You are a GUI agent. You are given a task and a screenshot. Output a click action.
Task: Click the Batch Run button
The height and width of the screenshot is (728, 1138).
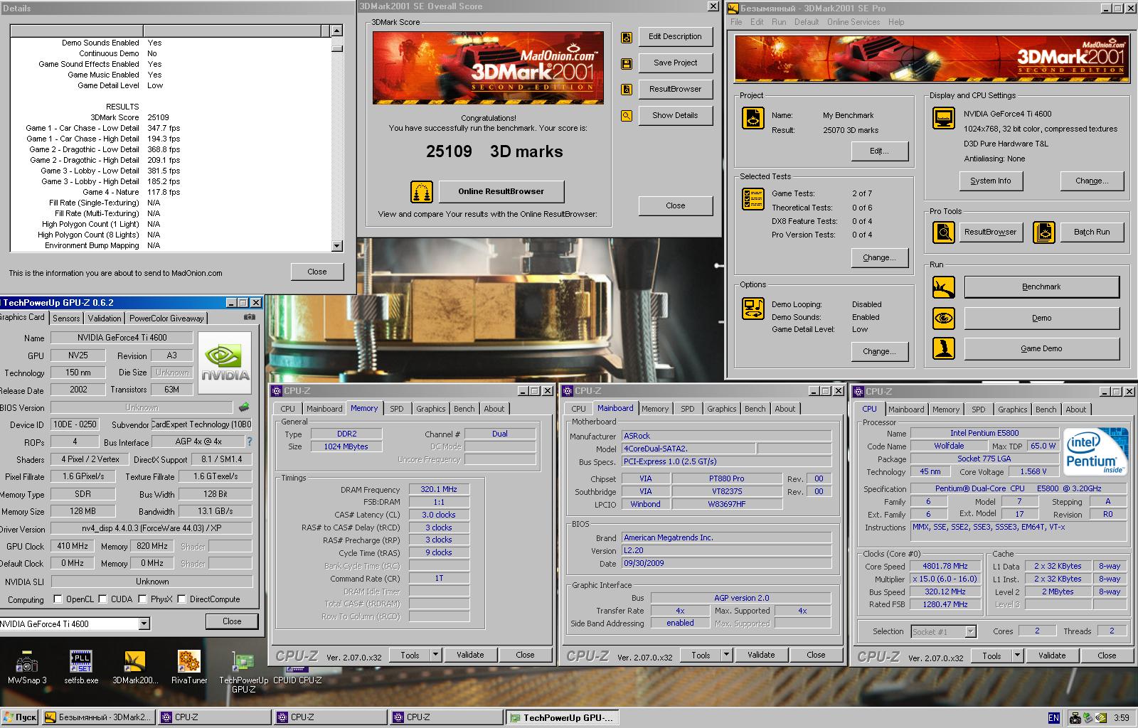pos(1092,232)
